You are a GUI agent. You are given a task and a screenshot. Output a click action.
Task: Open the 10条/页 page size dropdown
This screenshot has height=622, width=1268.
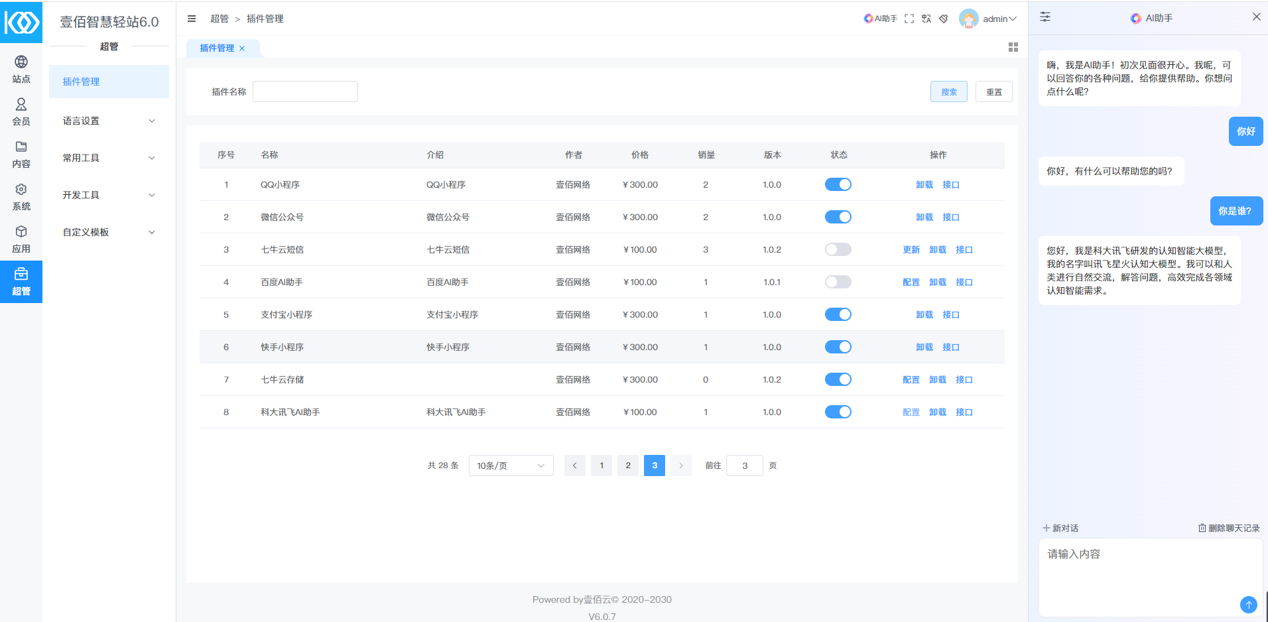coord(511,466)
